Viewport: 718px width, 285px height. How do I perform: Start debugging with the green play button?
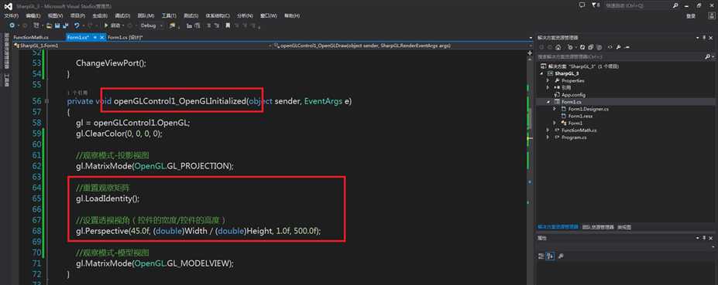[106, 25]
